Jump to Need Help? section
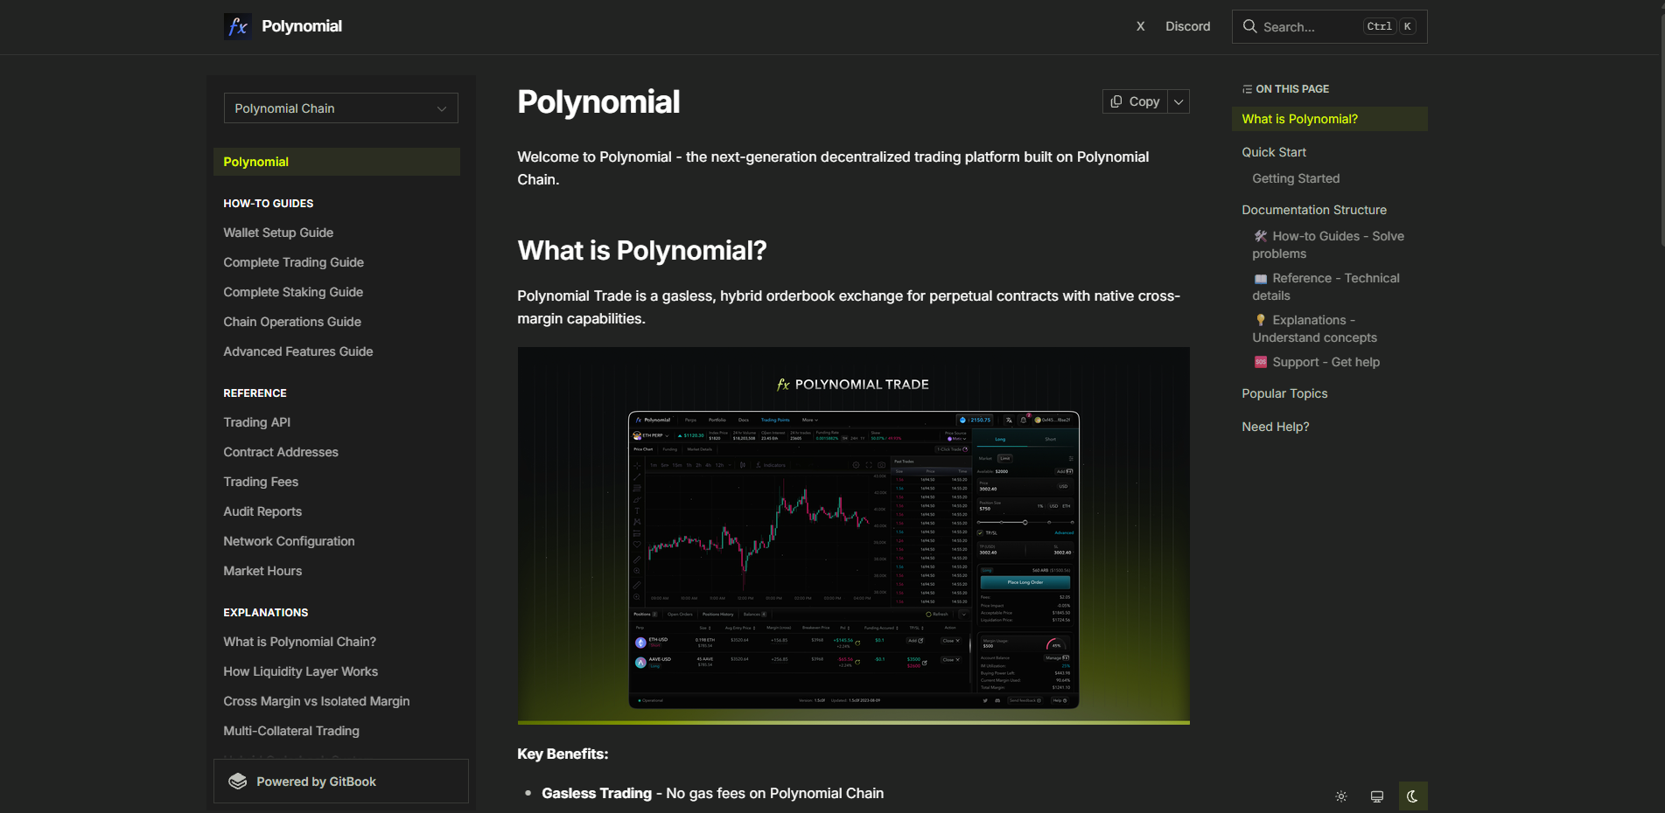Image resolution: width=1665 pixels, height=813 pixels. pos(1276,427)
